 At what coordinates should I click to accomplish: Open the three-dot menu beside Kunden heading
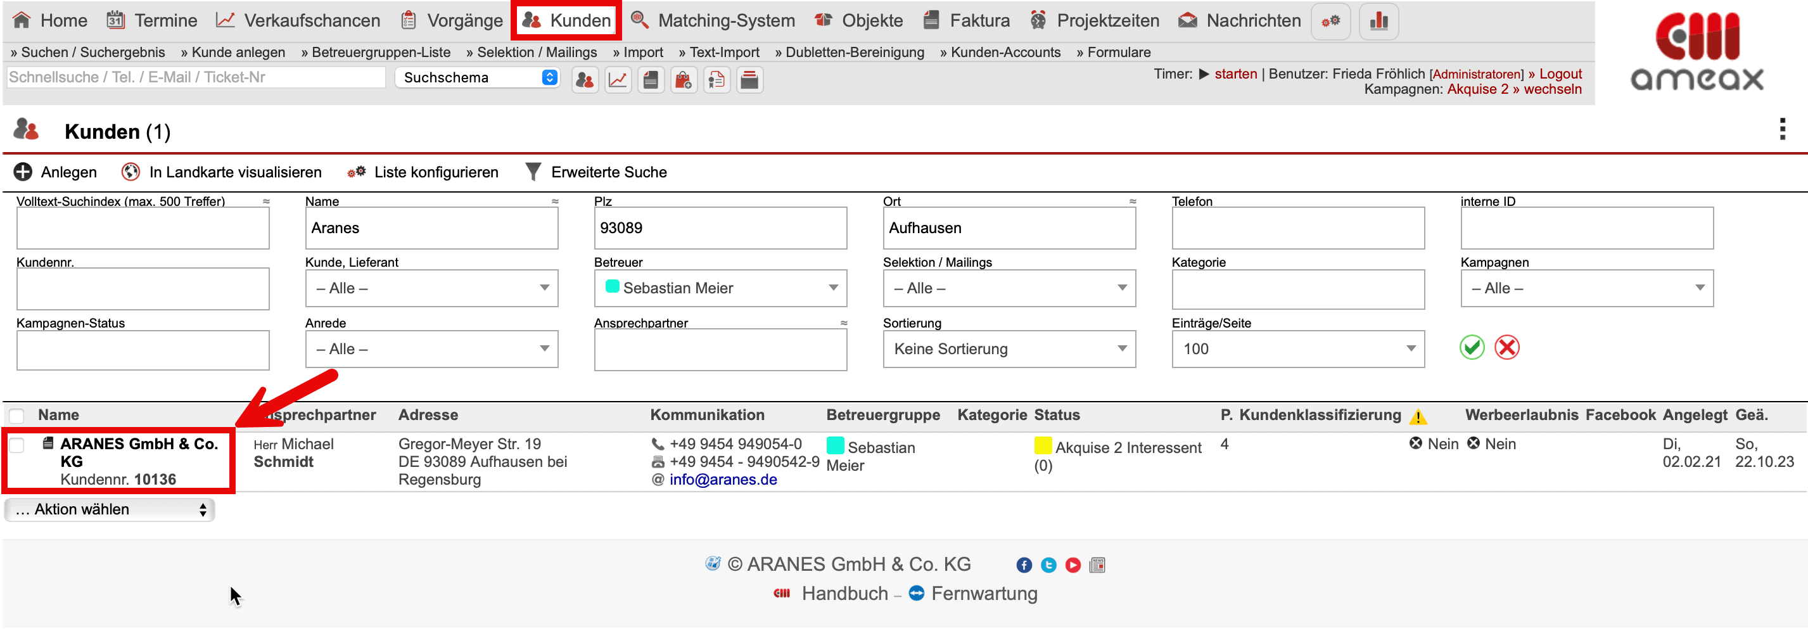coord(1782,129)
